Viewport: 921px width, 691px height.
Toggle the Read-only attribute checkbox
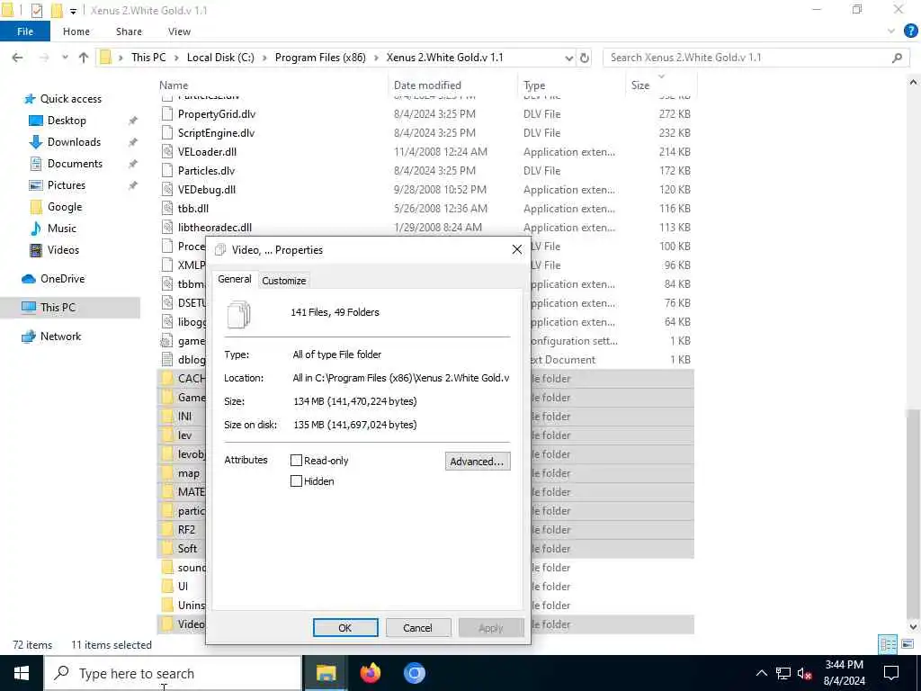point(296,461)
